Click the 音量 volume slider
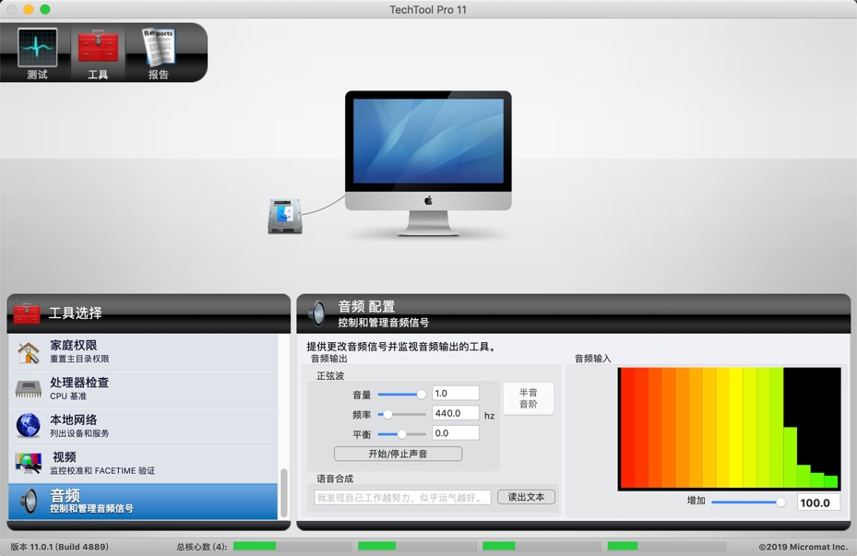Viewport: 857px width, 556px height. [x=401, y=395]
